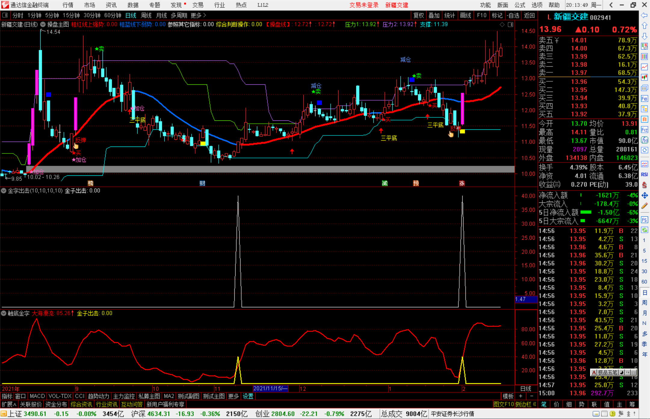650x419 pixels.
Task: Select the candlestick chart icon in sidebar
Action: click(x=644, y=77)
